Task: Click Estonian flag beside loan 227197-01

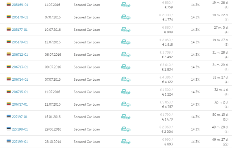Action: (9, 116)
